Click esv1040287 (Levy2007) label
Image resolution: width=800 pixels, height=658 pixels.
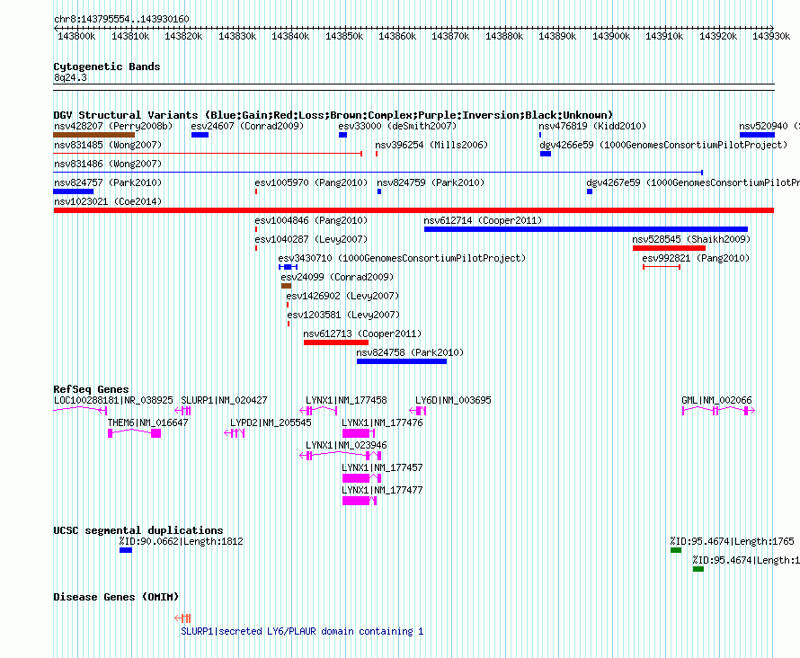311,239
